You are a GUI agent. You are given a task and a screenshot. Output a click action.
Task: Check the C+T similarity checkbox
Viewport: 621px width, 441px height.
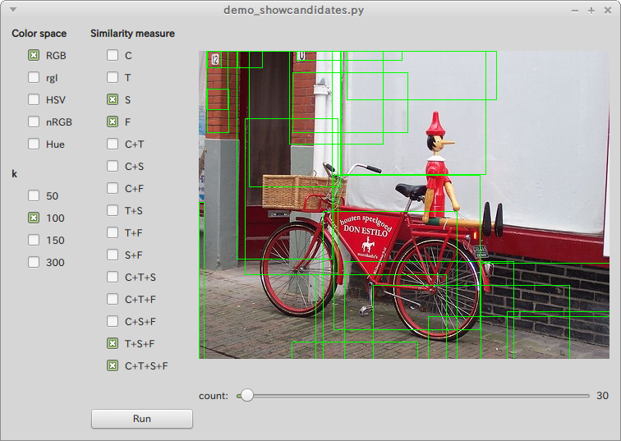click(x=113, y=144)
